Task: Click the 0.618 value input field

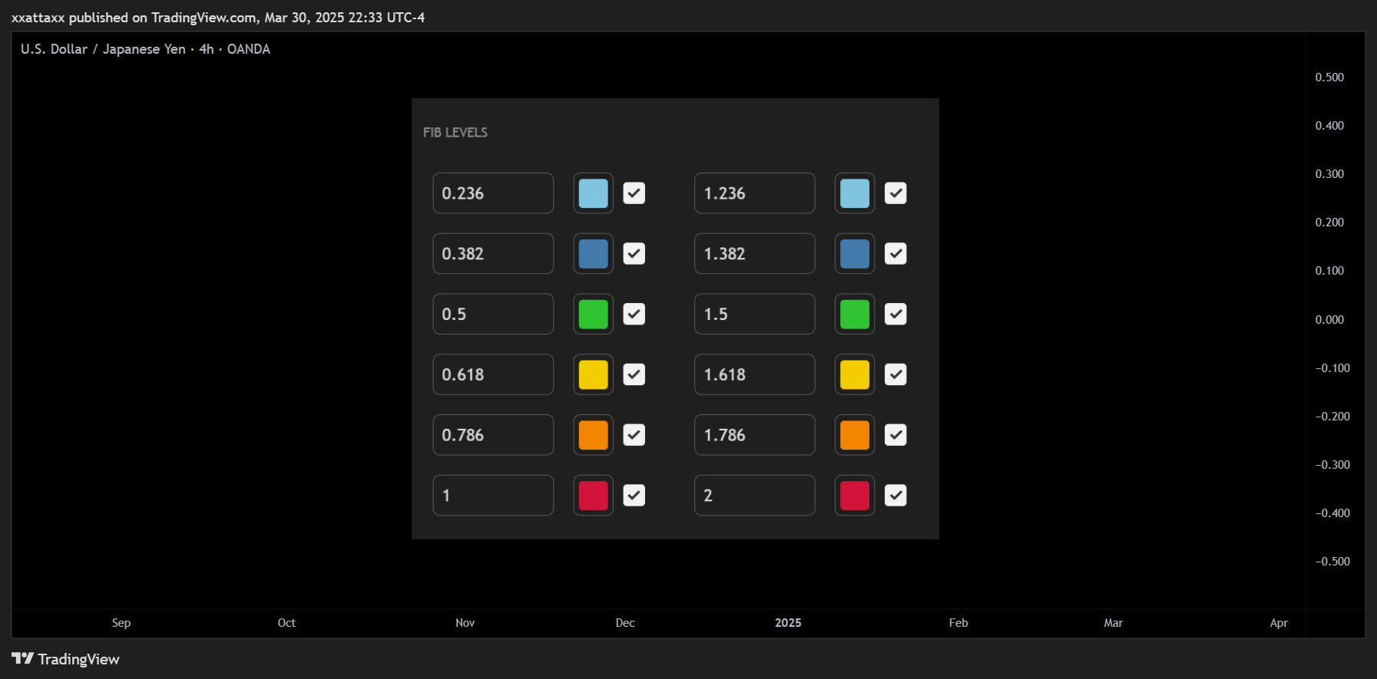Action: pos(493,374)
